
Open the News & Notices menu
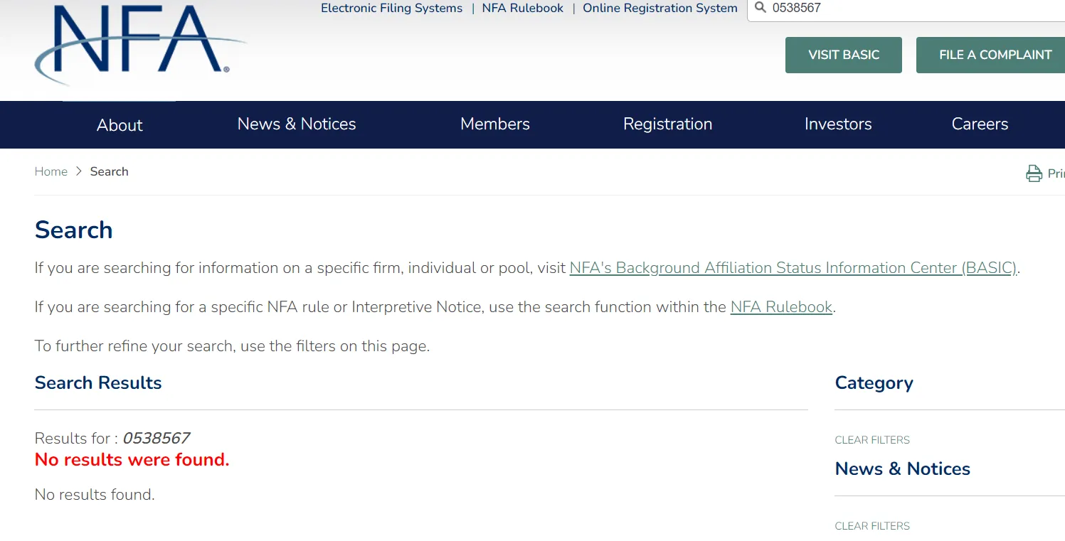click(x=297, y=124)
